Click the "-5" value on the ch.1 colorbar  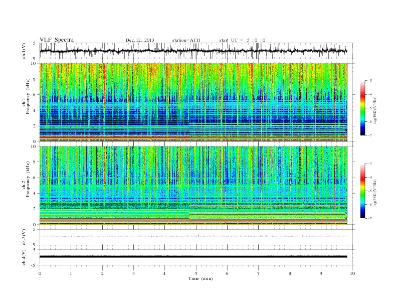[370, 108]
